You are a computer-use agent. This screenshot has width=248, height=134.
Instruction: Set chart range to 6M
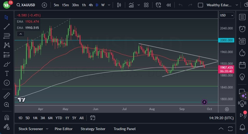coord(50,118)
